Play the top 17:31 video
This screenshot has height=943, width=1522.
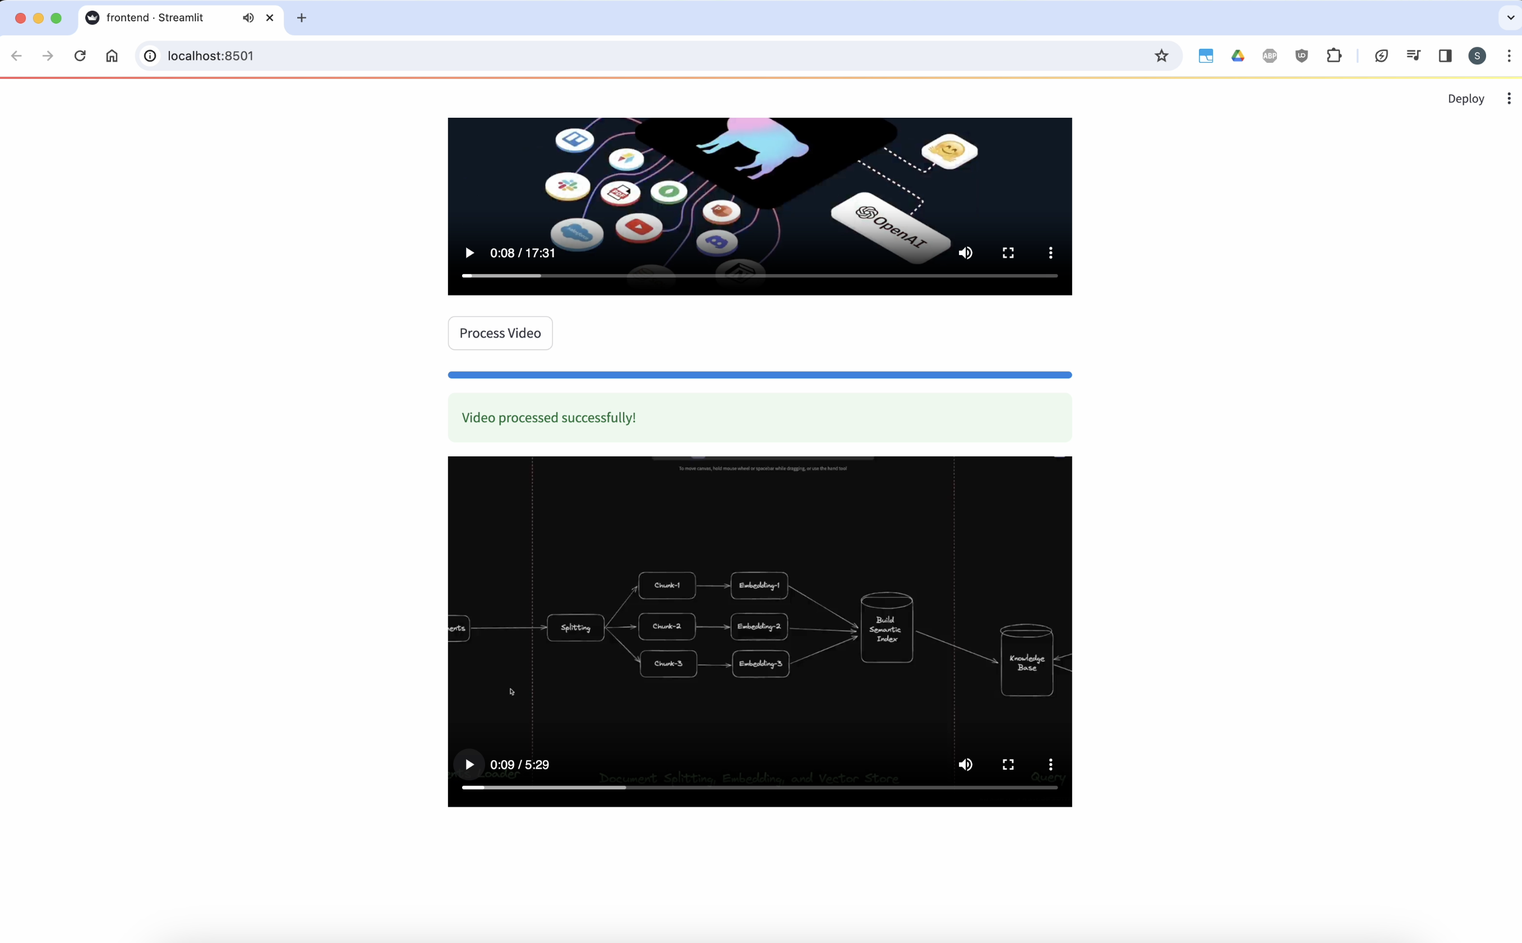[469, 253]
